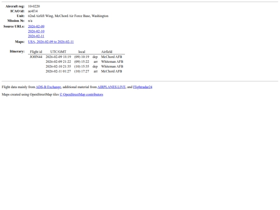Click the local time (09) 10:19

pyautogui.click(x=81, y=57)
